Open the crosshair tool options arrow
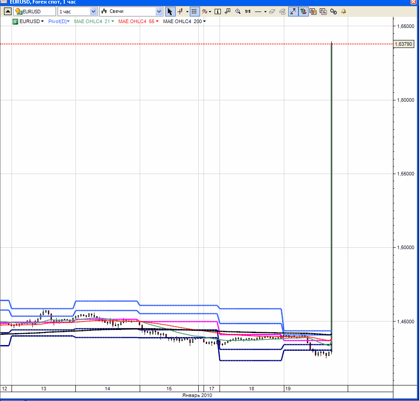Viewport: 420px width, 401px height. coord(187,12)
